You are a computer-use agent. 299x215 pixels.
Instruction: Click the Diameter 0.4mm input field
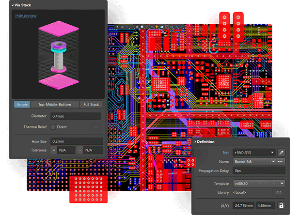click(x=75, y=116)
